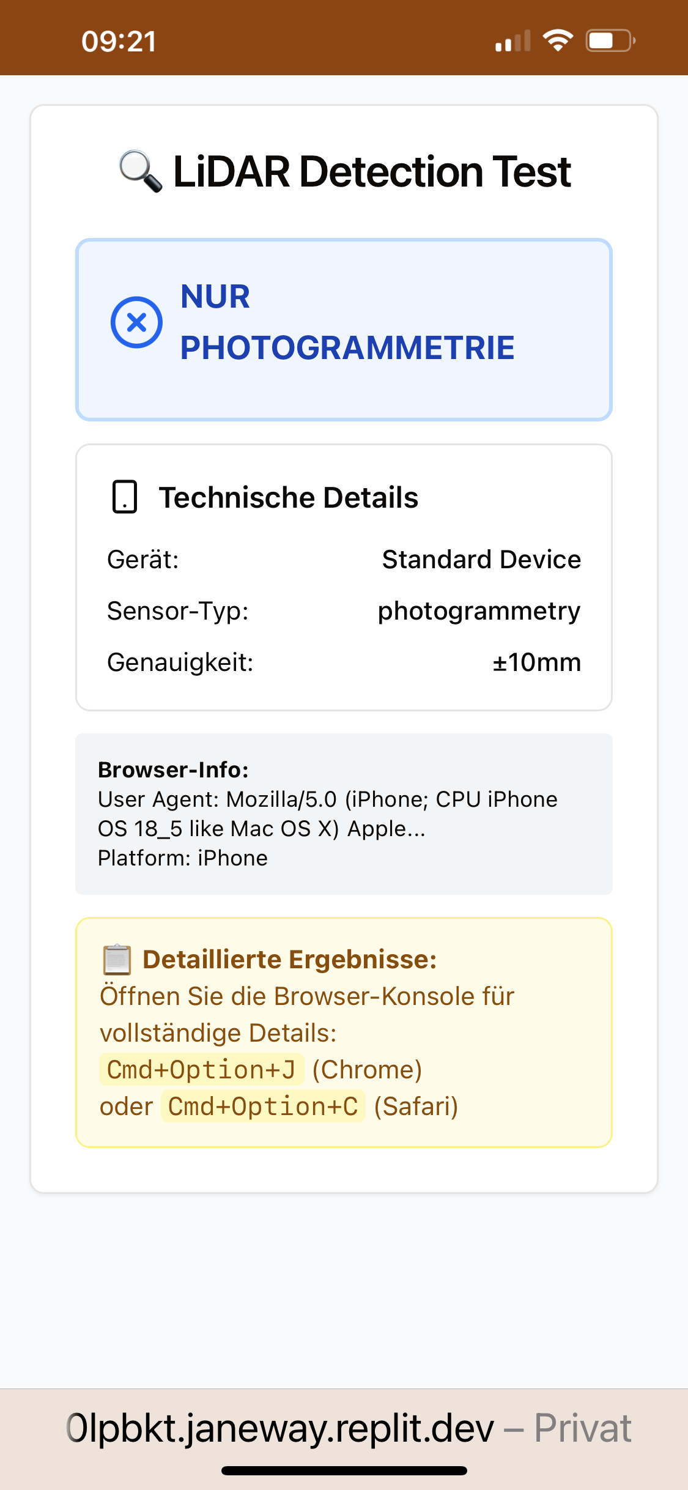The width and height of the screenshot is (688, 1490).
Task: Tap the photogrammetry sensor type value
Action: (479, 611)
